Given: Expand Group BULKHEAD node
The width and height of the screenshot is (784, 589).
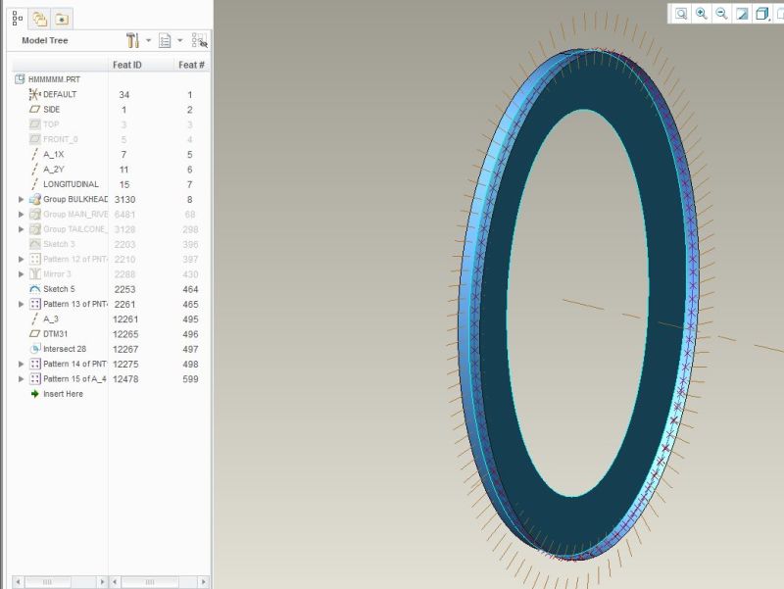Looking at the screenshot, I should (x=21, y=199).
